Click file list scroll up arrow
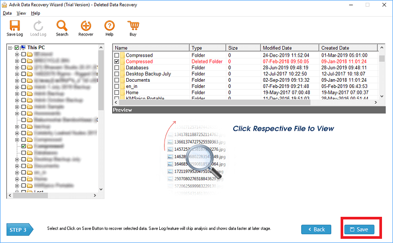This screenshot has height=243, width=393. point(381,47)
